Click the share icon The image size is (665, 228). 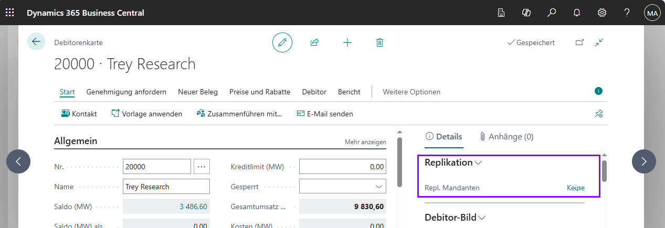(315, 42)
